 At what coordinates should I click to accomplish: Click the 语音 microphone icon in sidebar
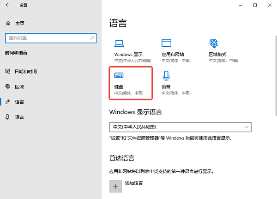[x=7, y=117]
